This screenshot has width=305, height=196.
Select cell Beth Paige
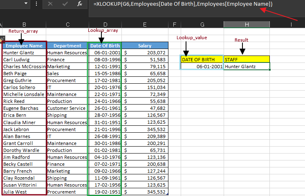pos(24,73)
